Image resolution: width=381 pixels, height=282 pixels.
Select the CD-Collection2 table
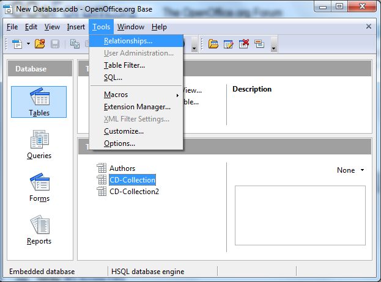(x=134, y=191)
